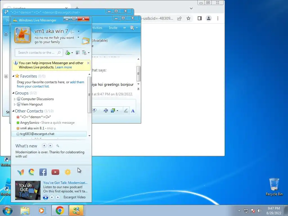Viewport: 288px width, 216px height.
Task: Collapse the Favorites section
Action: (x=13, y=76)
